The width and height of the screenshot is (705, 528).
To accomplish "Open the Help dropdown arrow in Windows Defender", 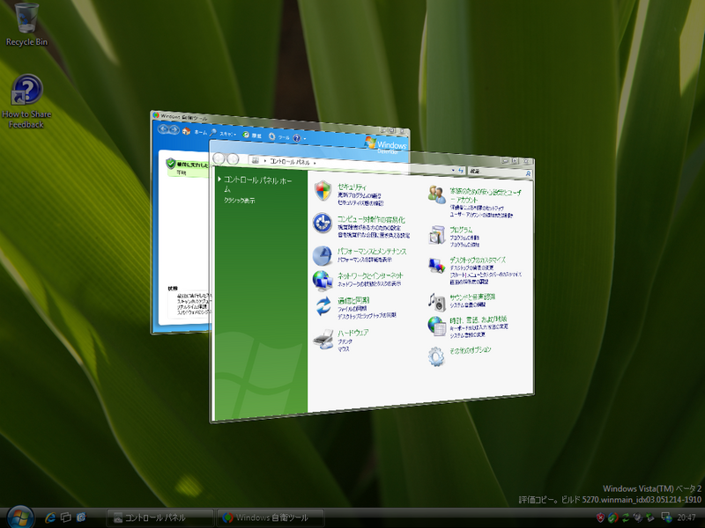I will tap(304, 138).
